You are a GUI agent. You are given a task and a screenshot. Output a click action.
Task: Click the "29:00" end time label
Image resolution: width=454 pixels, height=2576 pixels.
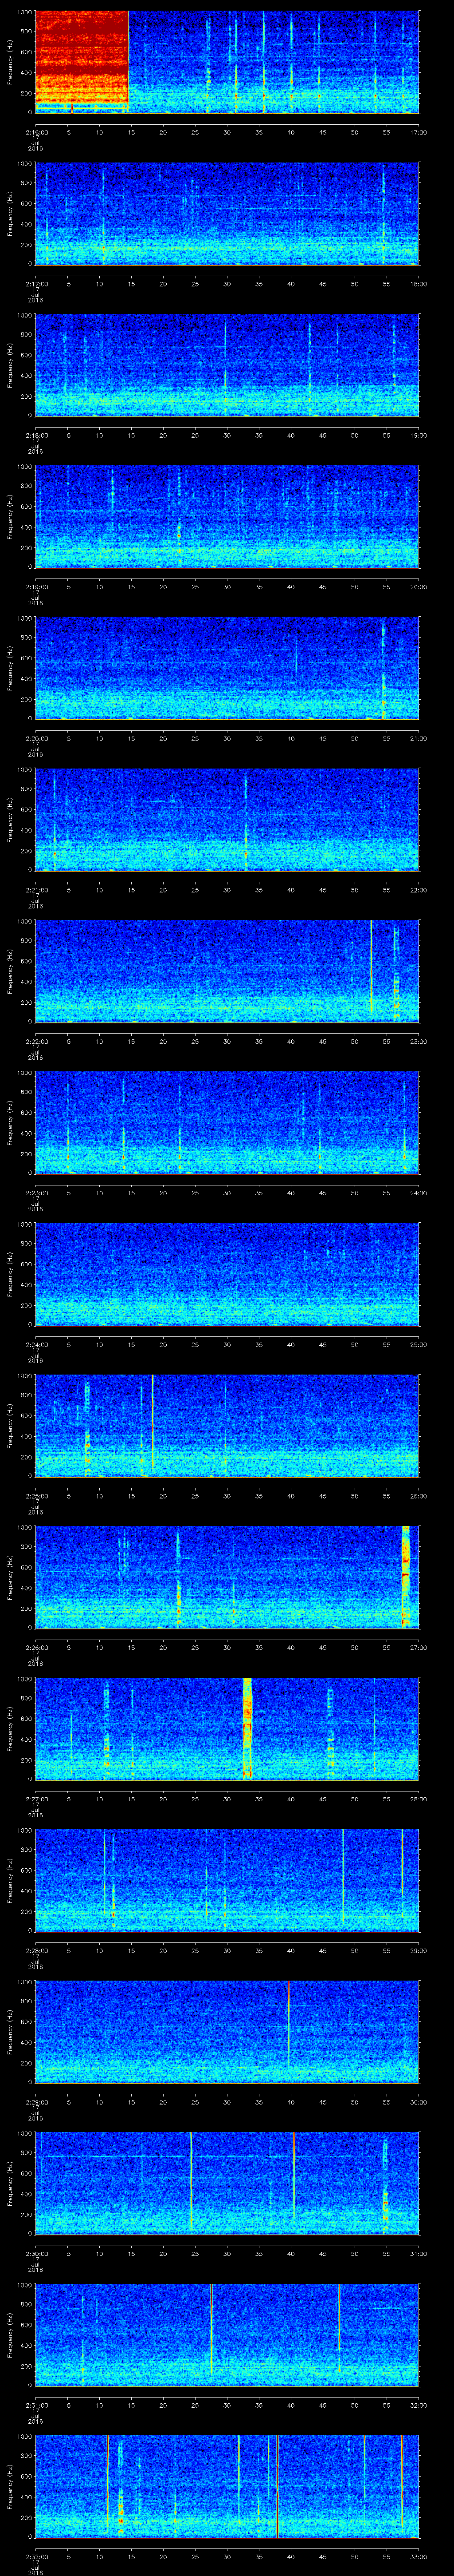[418, 1951]
